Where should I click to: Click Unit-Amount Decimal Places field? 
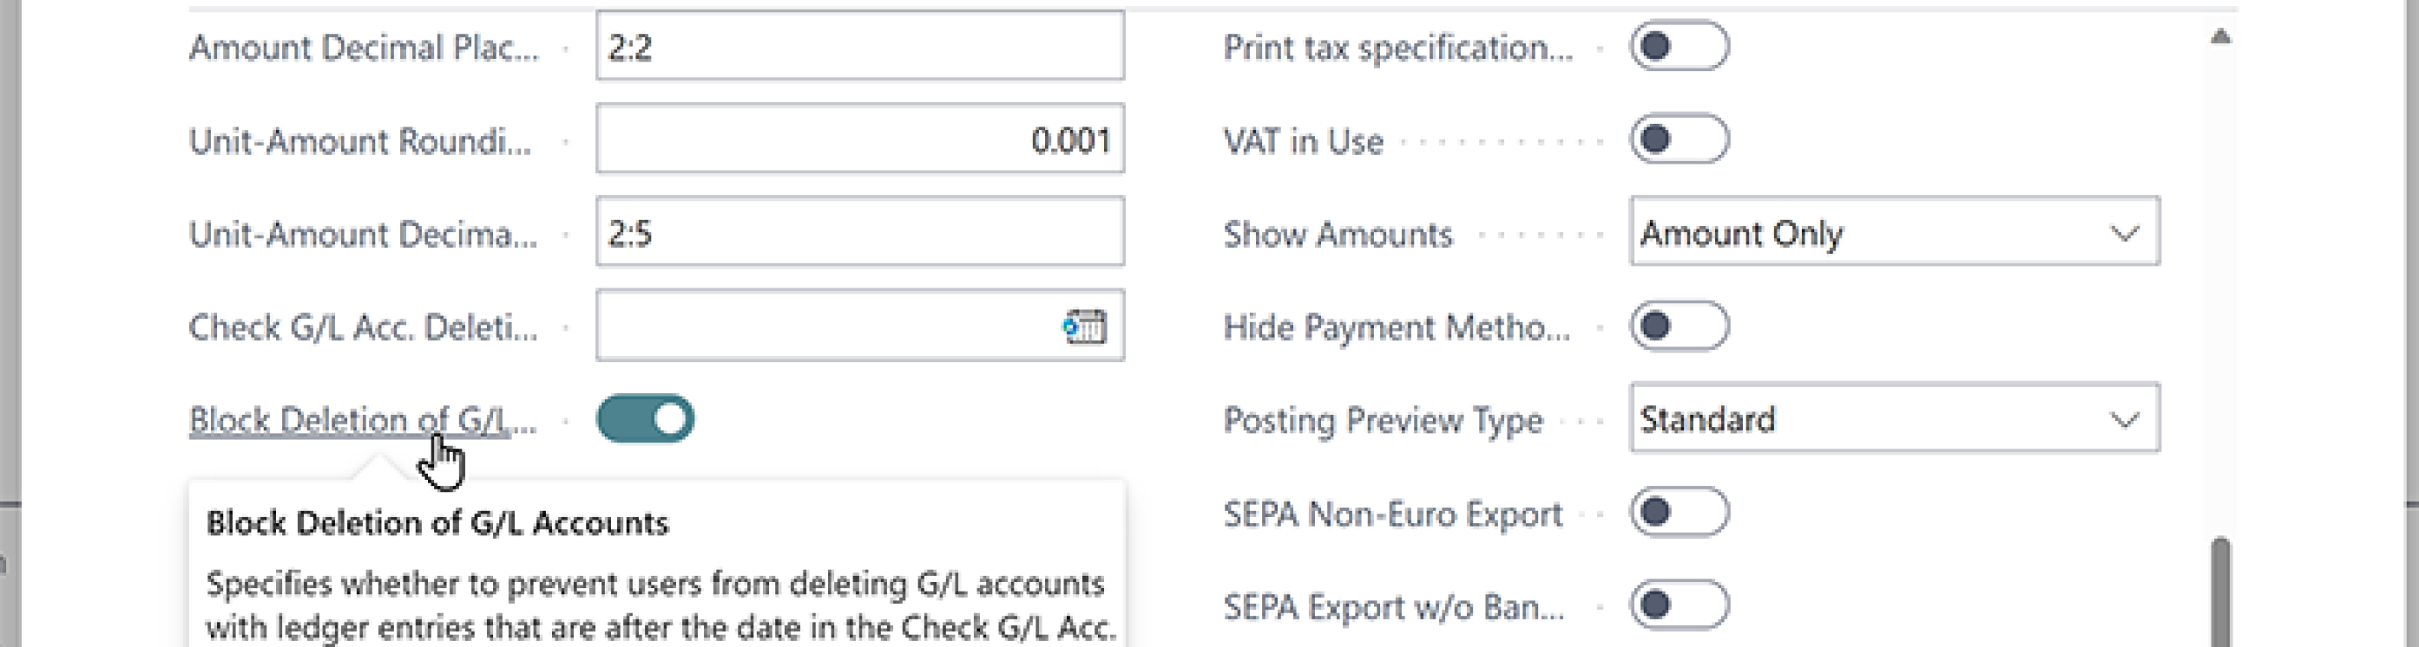tap(860, 232)
